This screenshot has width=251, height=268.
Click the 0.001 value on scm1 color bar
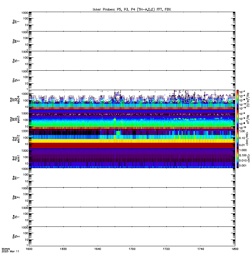point(243,165)
